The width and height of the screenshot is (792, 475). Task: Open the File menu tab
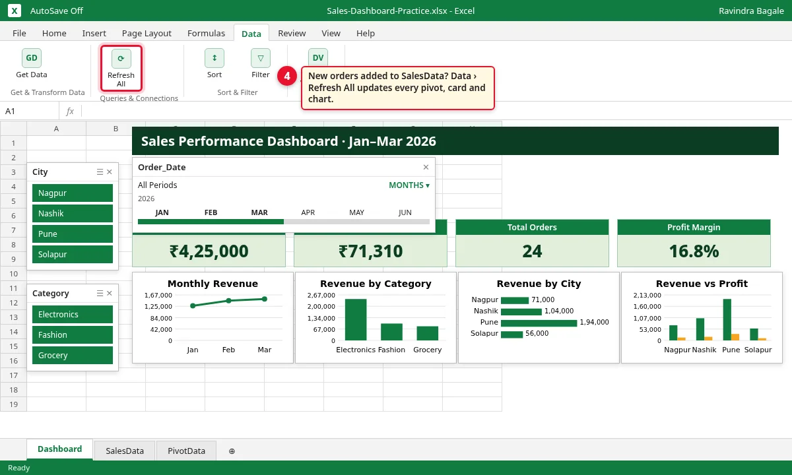[19, 33]
